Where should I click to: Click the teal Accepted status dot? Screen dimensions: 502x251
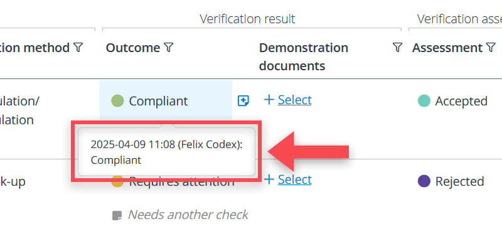click(x=424, y=100)
